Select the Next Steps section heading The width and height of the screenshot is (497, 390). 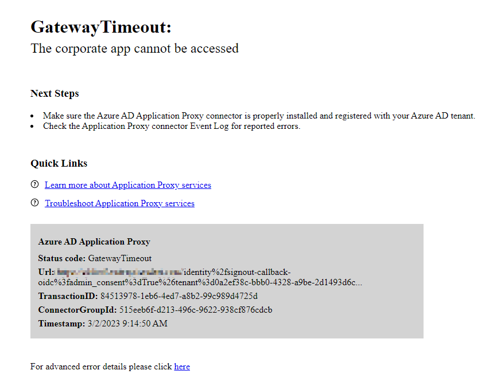click(x=55, y=93)
